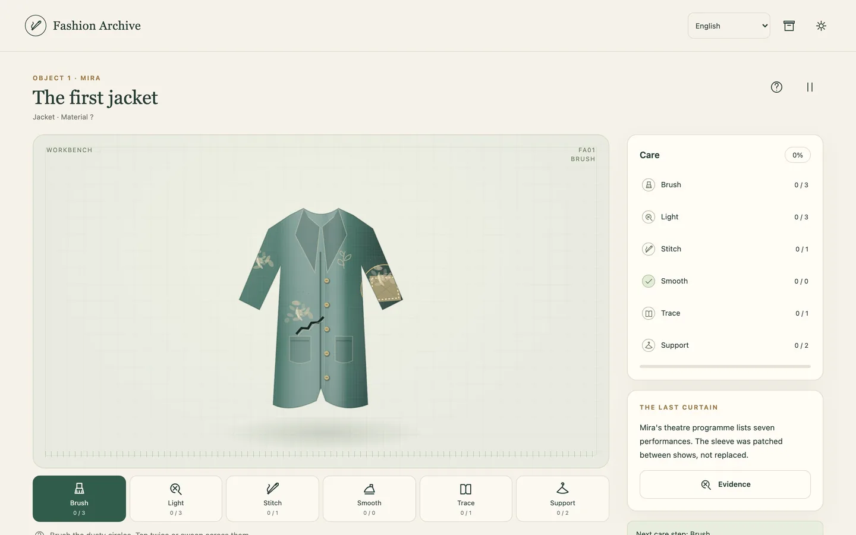Click the "OBJECT 1 · MIRA" label

coord(67,78)
